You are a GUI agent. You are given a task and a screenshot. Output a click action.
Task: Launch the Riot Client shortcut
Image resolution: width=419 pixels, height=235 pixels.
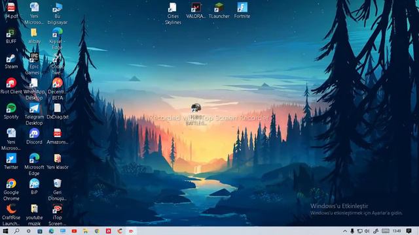coord(11,86)
